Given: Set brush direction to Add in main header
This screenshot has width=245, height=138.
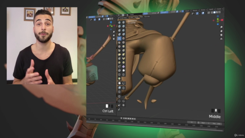Looking at the screenshot, I should [x=180, y=11].
